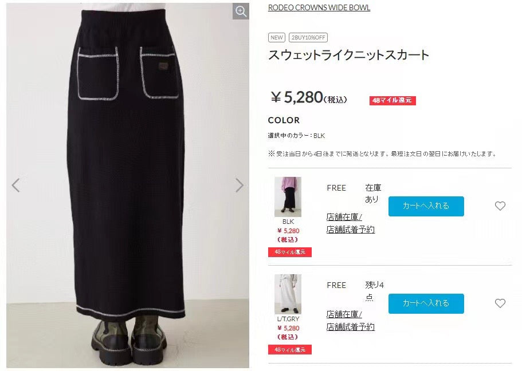Click the magnifier zoom icon on product image
This screenshot has width=522, height=371.
coord(241,11)
